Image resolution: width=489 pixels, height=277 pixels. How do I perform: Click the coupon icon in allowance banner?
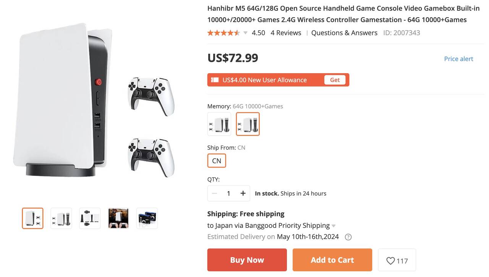pyautogui.click(x=215, y=80)
